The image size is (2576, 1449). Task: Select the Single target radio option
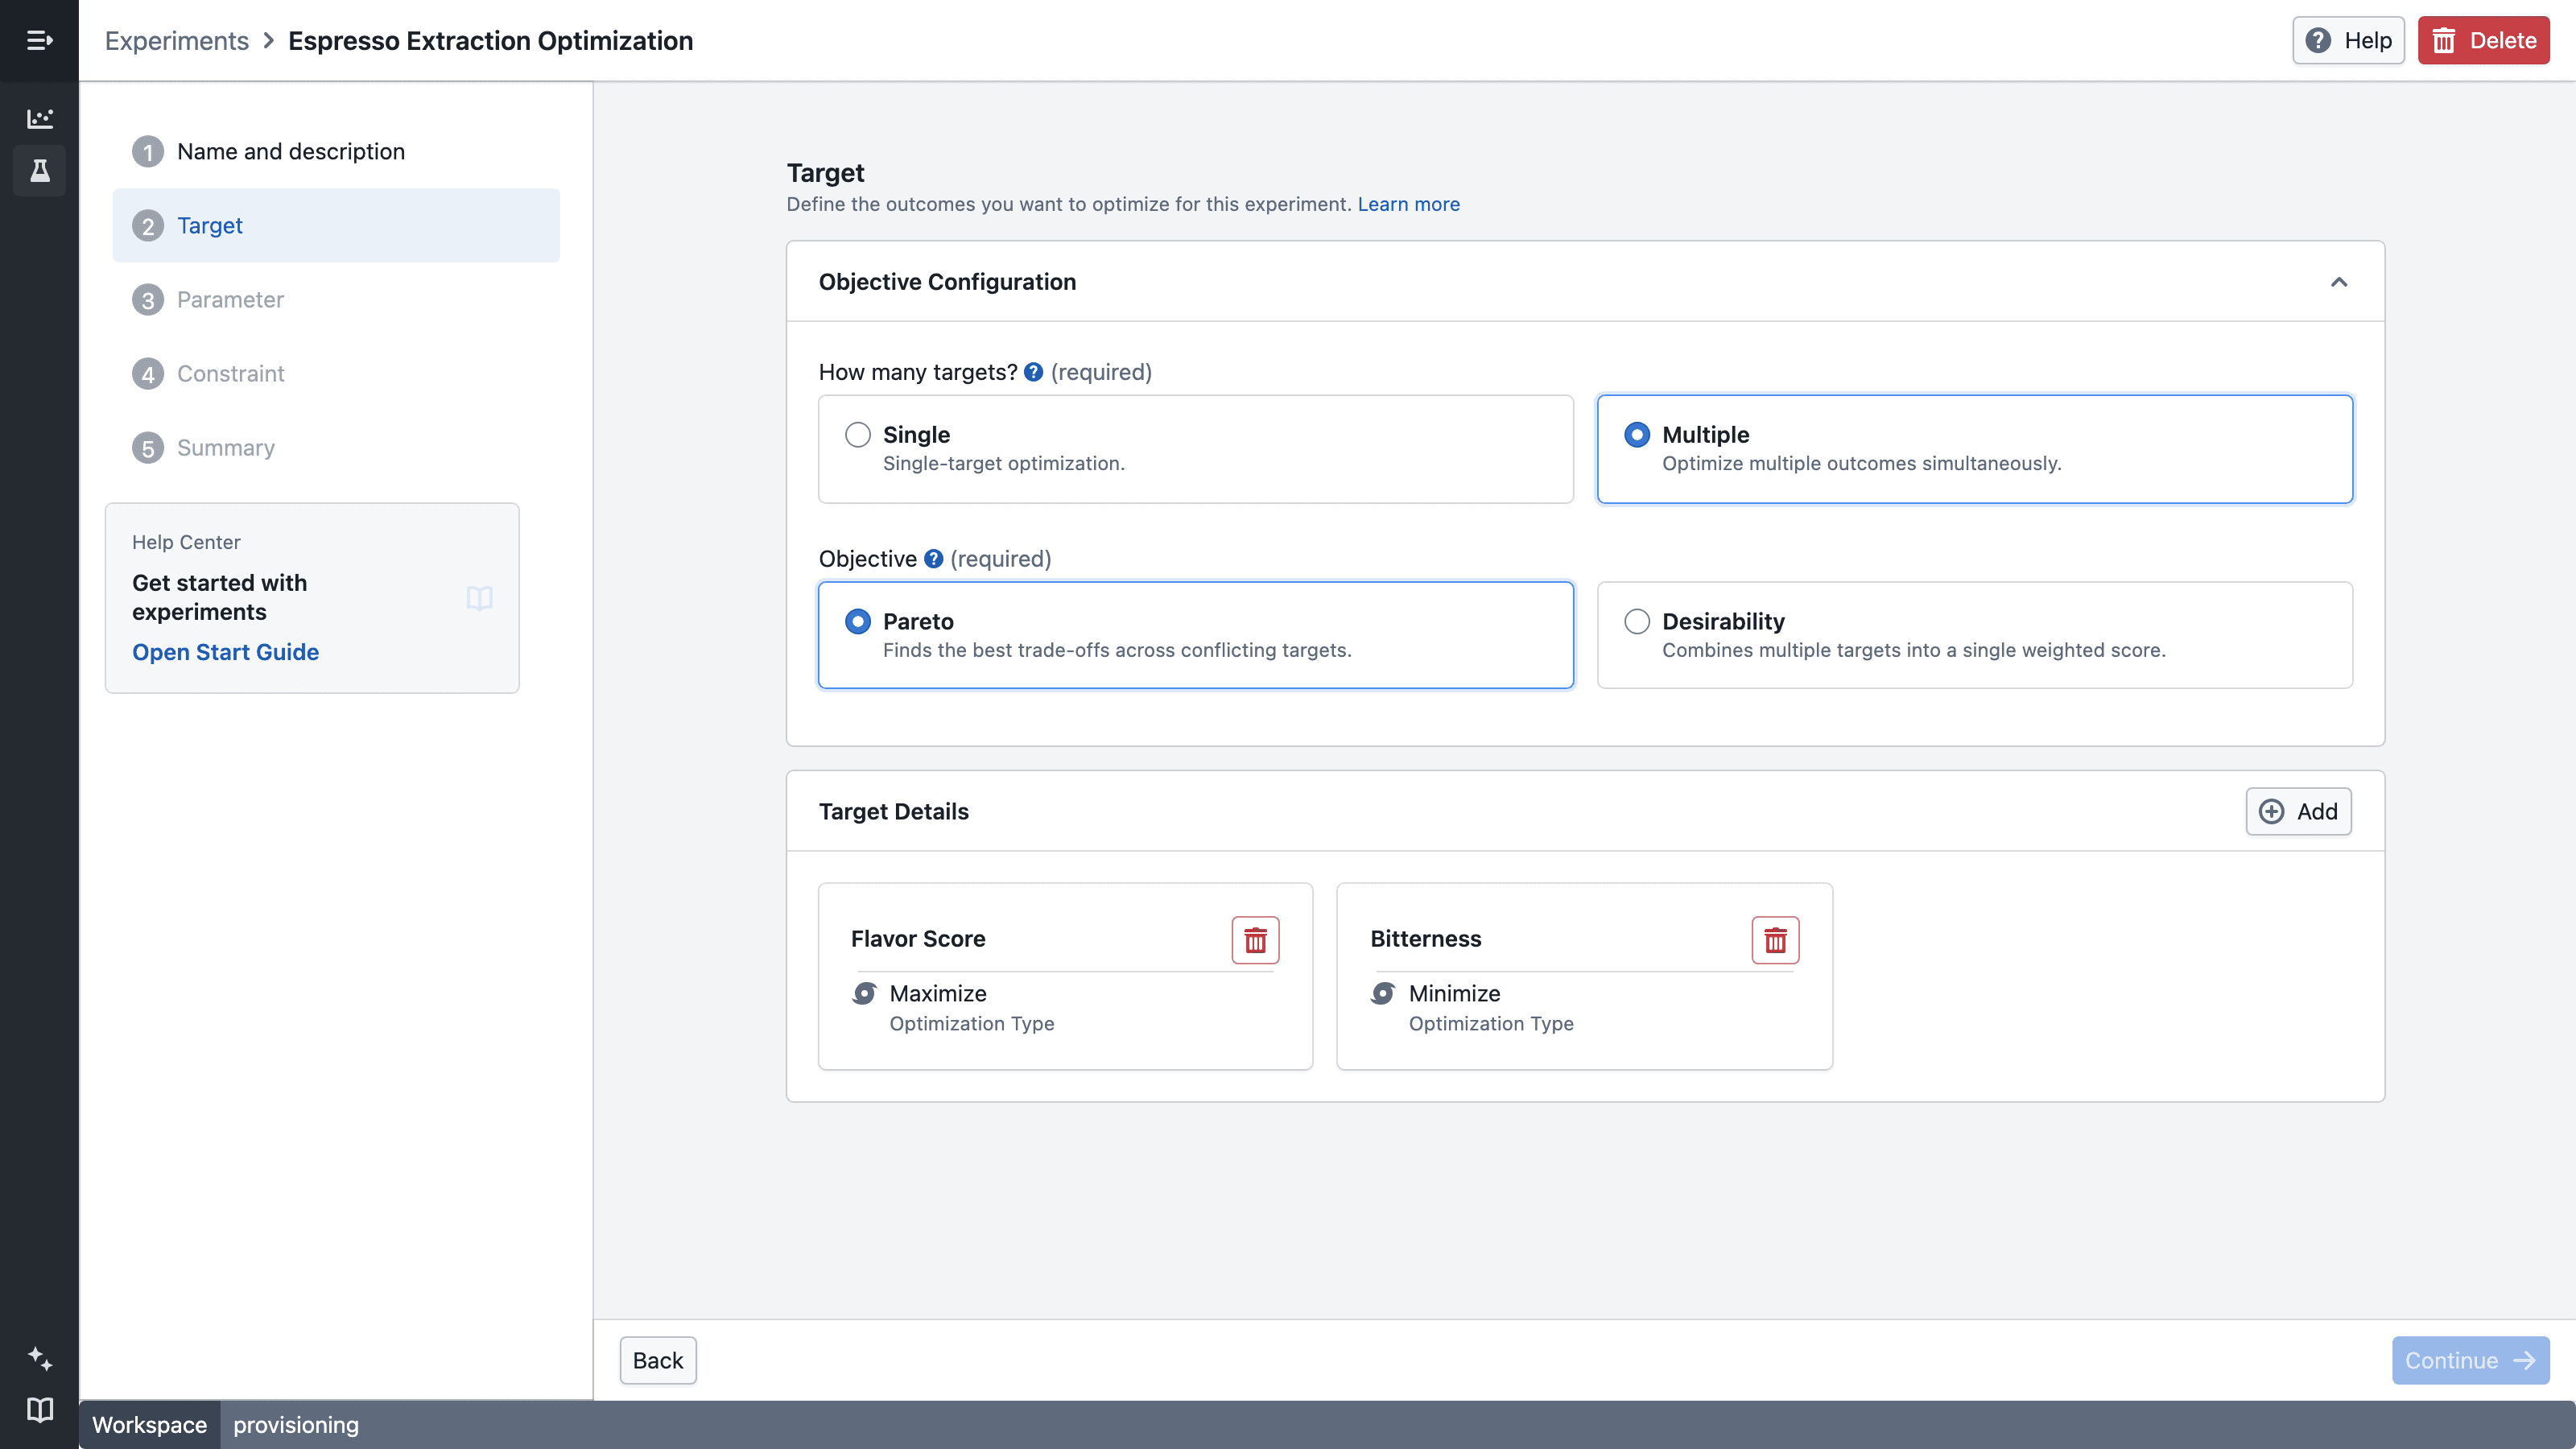pyautogui.click(x=858, y=434)
